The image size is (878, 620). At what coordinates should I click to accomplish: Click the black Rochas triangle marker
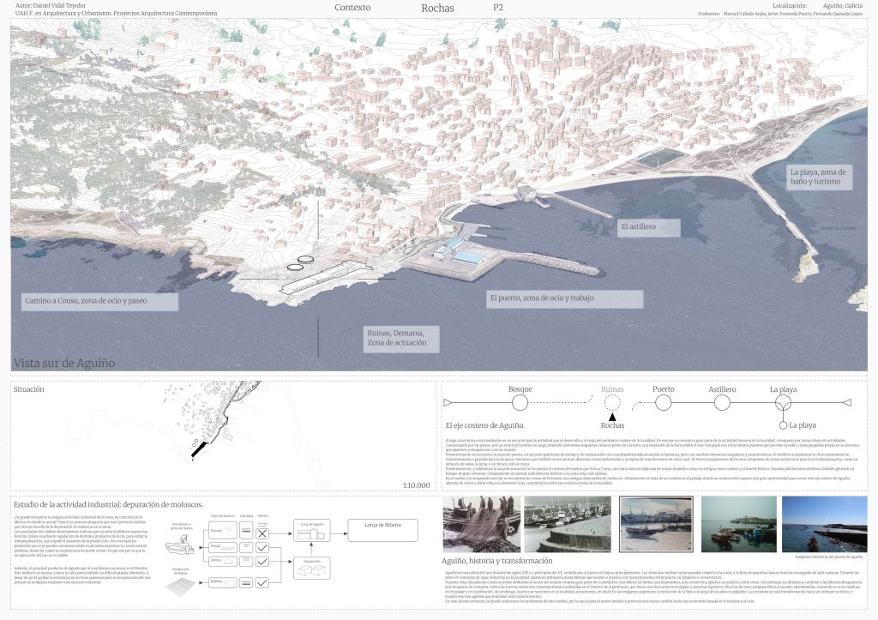point(612,417)
